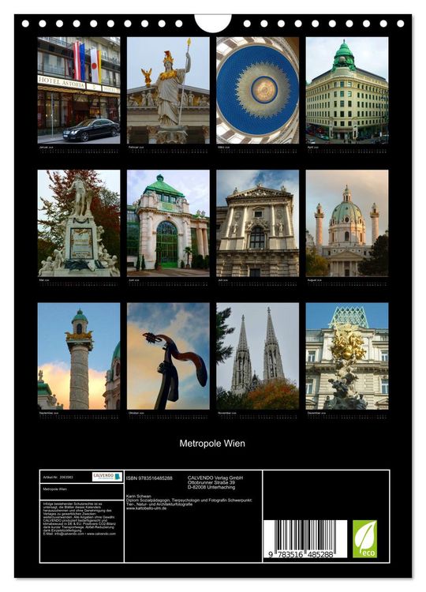Select the Karlskirche column September photo
This screenshot has width=426, height=592.
click(x=79, y=356)
